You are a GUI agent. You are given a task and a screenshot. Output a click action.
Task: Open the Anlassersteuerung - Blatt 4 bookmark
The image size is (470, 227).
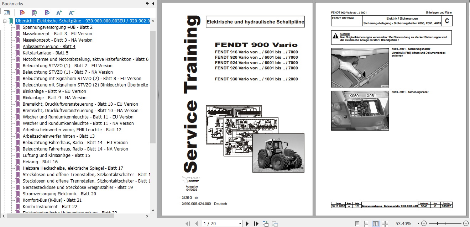click(x=49, y=46)
